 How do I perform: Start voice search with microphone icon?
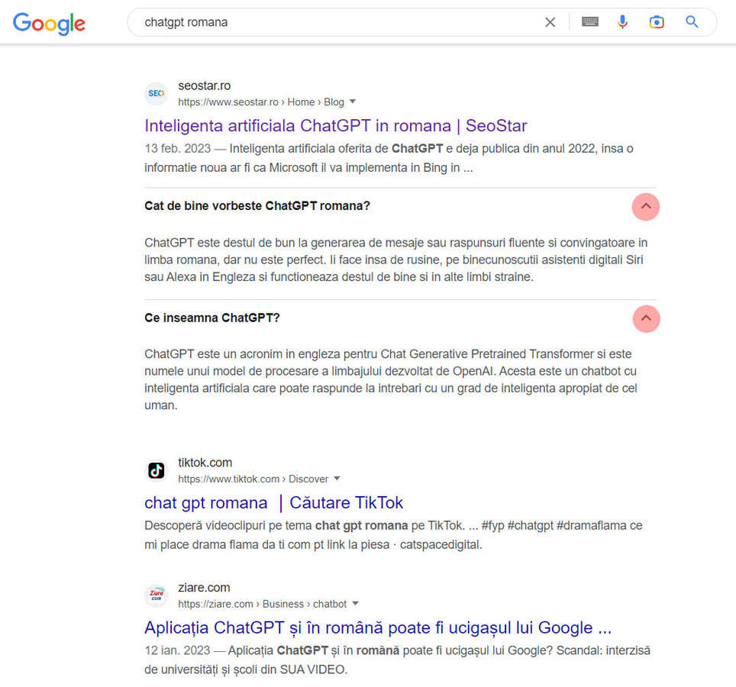(x=622, y=21)
